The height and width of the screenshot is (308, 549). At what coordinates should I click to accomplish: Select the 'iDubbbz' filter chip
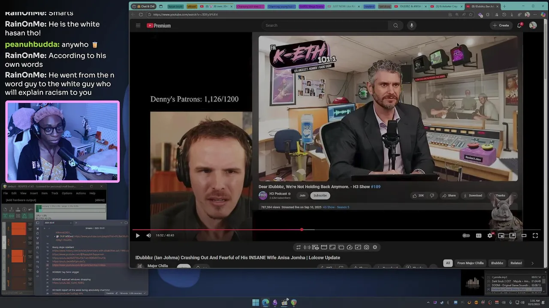(x=497, y=263)
